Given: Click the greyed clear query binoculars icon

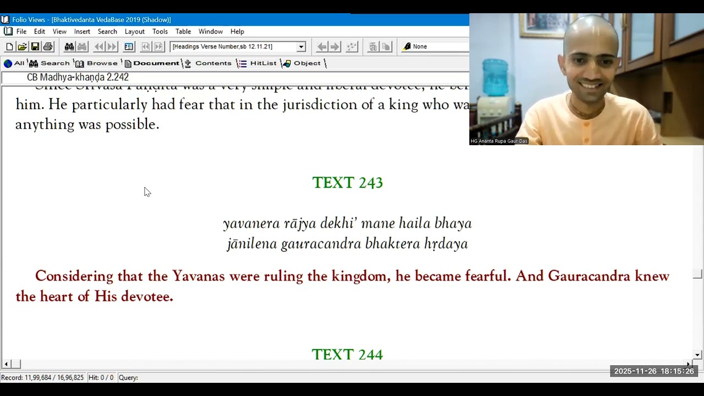Looking at the screenshot, I should point(82,47).
